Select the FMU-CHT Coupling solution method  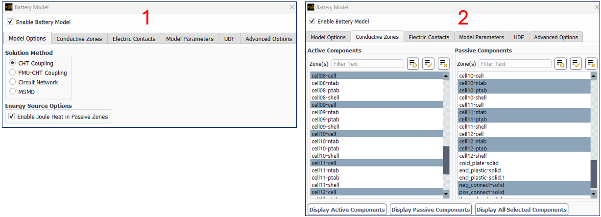13,72
